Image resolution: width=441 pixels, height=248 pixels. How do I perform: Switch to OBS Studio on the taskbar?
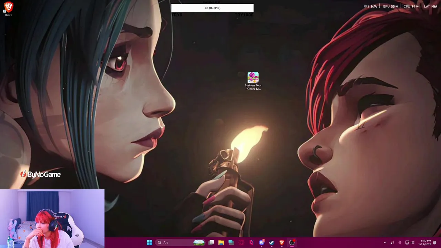[x=292, y=242]
